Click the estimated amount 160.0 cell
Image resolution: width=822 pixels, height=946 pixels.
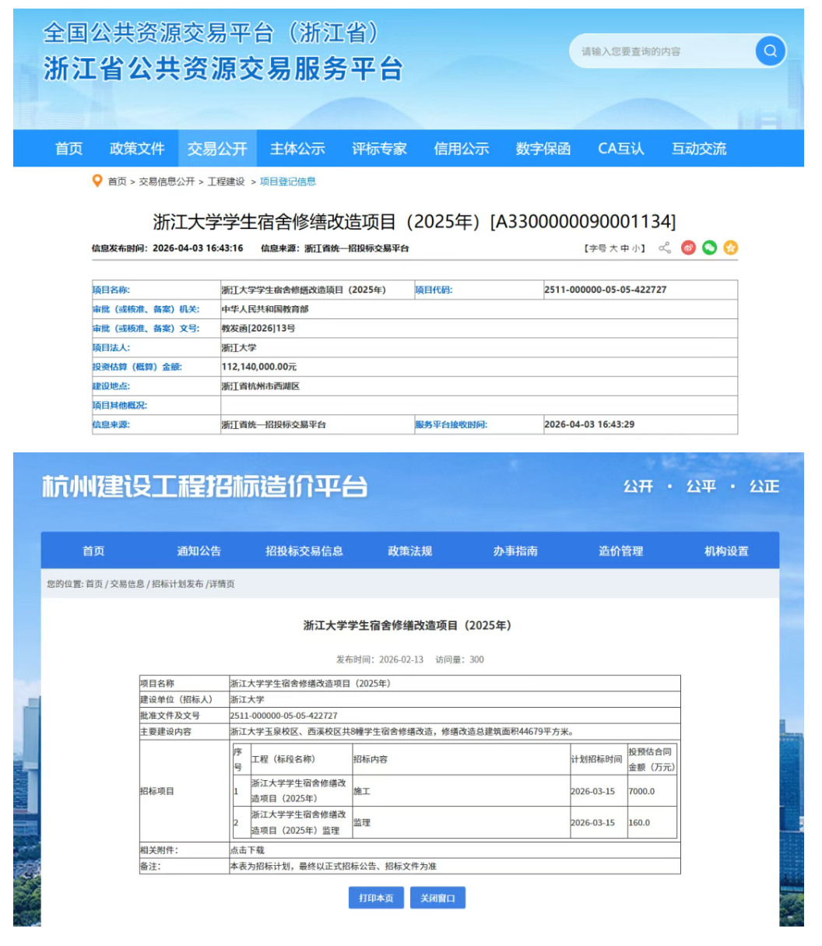(652, 822)
